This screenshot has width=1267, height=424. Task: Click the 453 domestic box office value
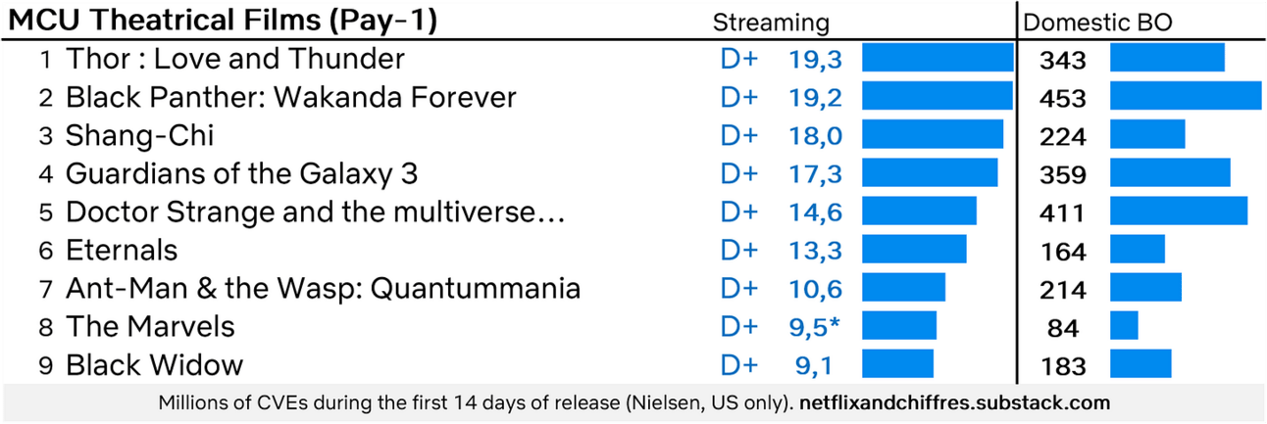click(1063, 99)
